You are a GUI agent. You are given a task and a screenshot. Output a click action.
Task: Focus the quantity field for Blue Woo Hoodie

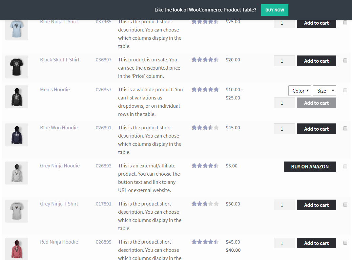pyautogui.click(x=284, y=129)
